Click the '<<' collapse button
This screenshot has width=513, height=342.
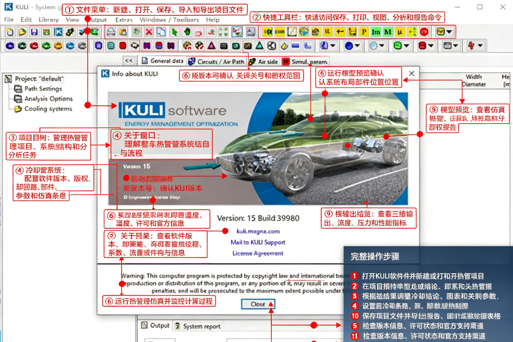coord(129,60)
